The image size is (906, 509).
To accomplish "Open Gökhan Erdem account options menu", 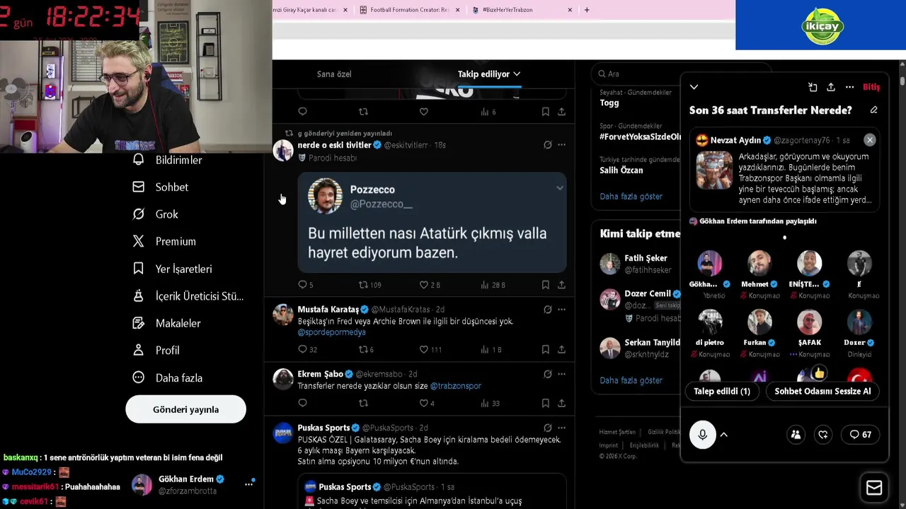I will pos(249,484).
